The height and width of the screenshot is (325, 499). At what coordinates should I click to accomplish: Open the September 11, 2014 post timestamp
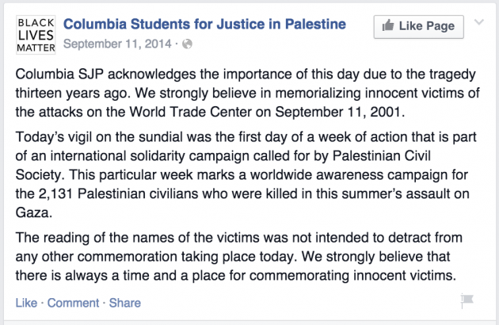(x=117, y=44)
